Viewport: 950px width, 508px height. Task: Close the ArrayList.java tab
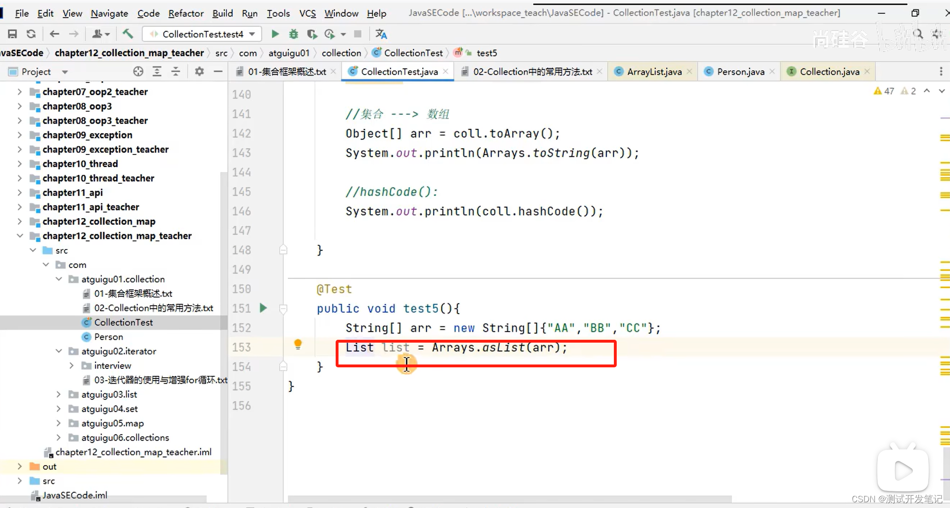pos(689,71)
